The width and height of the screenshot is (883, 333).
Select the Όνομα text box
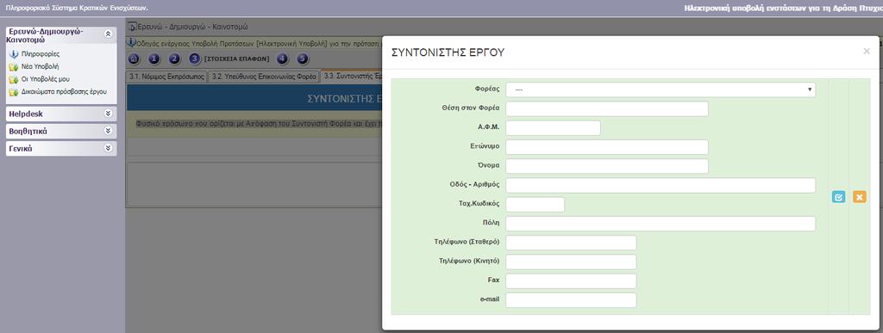607,166
